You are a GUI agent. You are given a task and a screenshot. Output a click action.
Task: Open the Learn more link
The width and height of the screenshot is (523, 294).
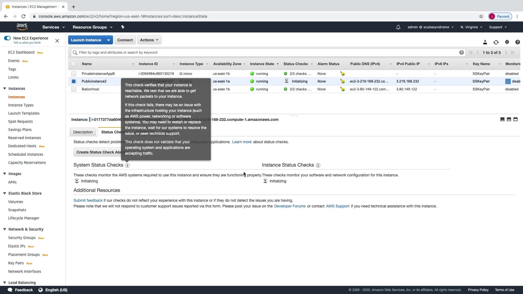(242, 142)
